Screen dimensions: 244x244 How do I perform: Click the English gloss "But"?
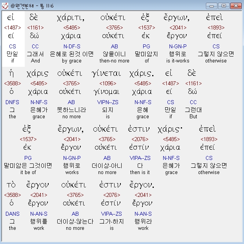point(193,116)
